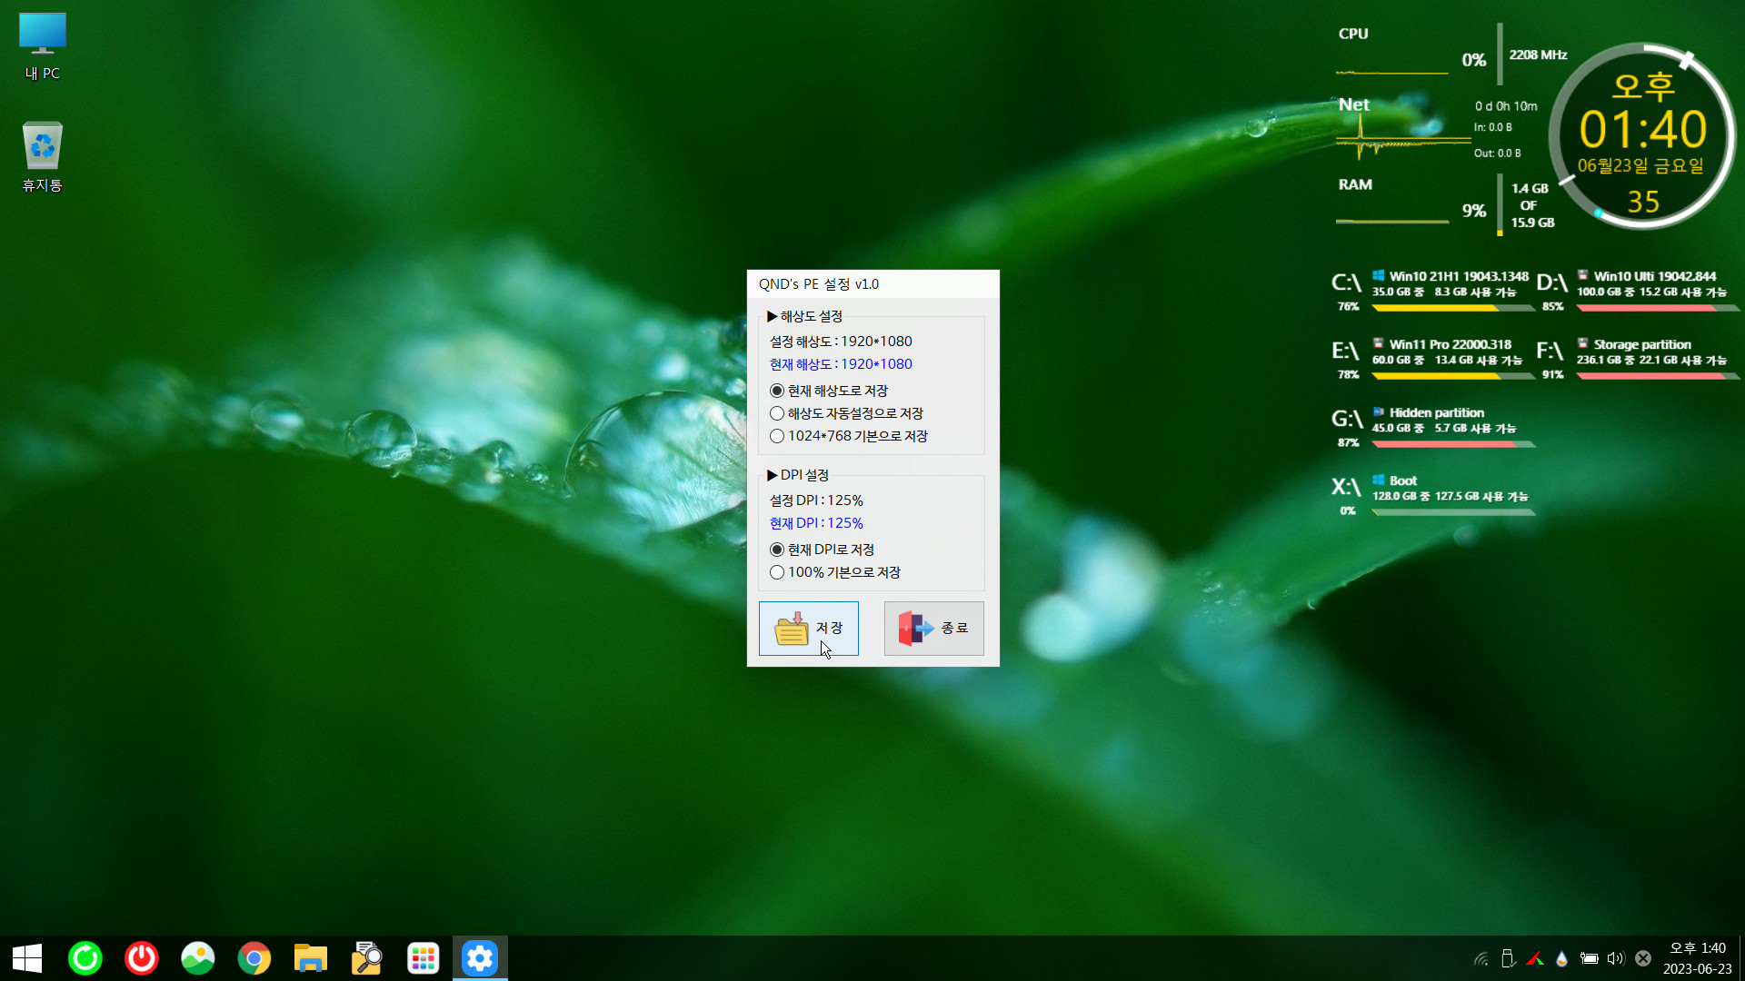Click the G:\ Hidden partition widget entry
This screenshot has height=981, width=1745.
(x=1432, y=427)
